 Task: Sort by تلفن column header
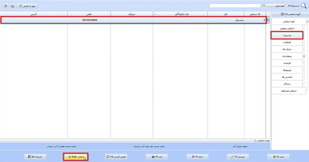click(89, 14)
